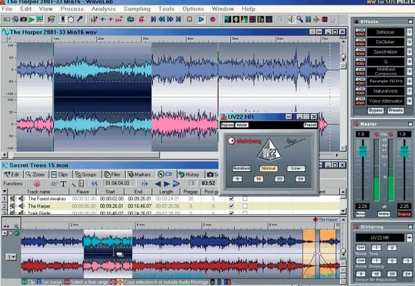
Task: Click slot number 1 beside DeNoiser
Action: coord(409,32)
